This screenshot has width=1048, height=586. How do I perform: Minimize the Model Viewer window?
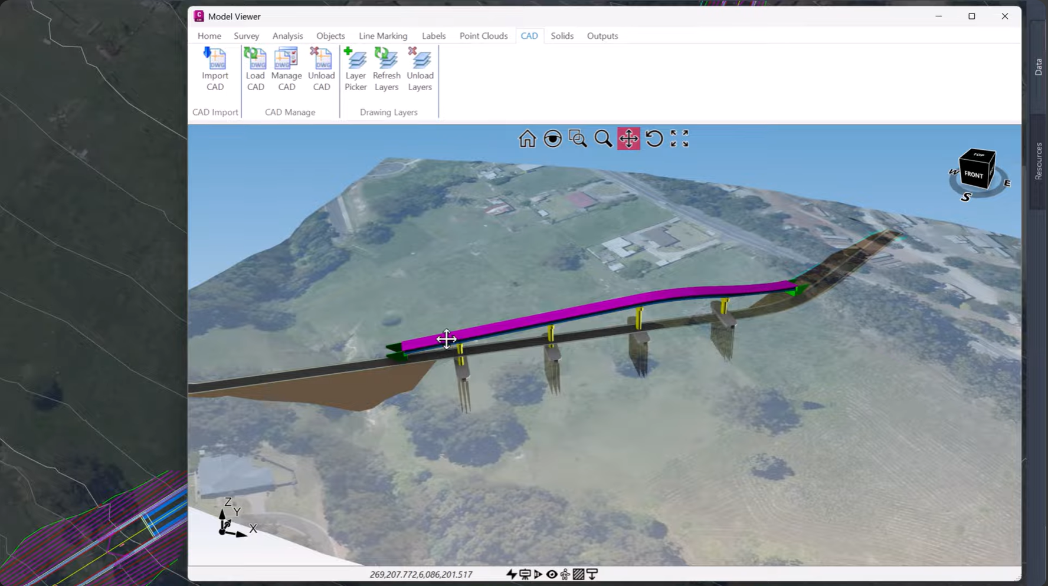coord(939,16)
